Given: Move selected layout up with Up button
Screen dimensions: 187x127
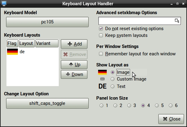Looking at the screenshot, I should [74, 65].
